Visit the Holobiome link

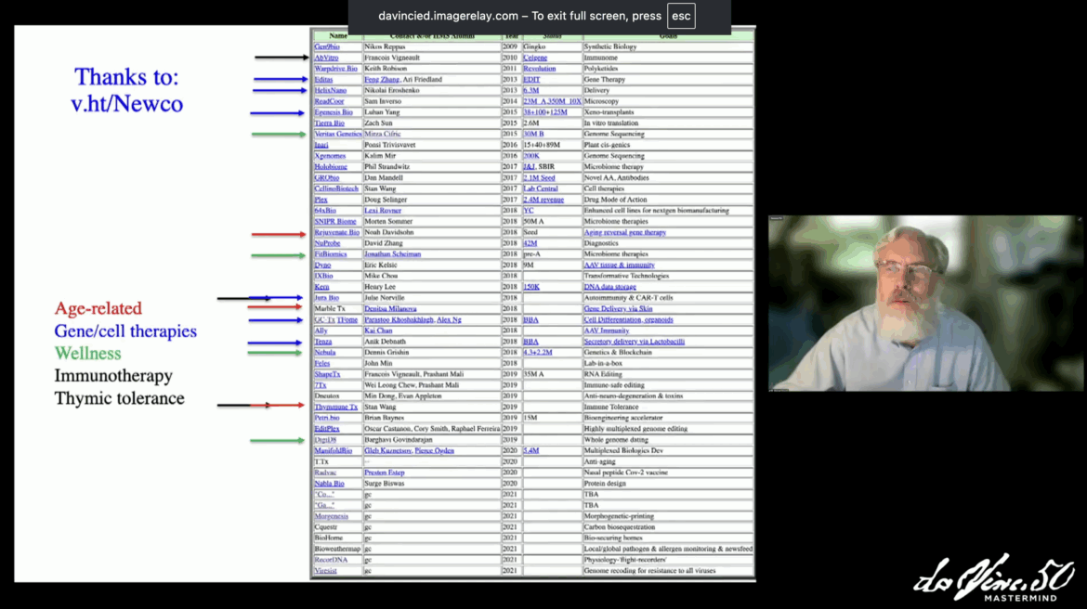point(331,167)
